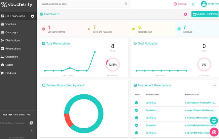Open the Tutorial link in top bar
The image size is (219, 139).
(180, 4)
